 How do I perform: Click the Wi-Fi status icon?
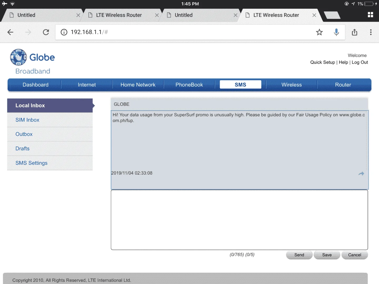[12, 4]
